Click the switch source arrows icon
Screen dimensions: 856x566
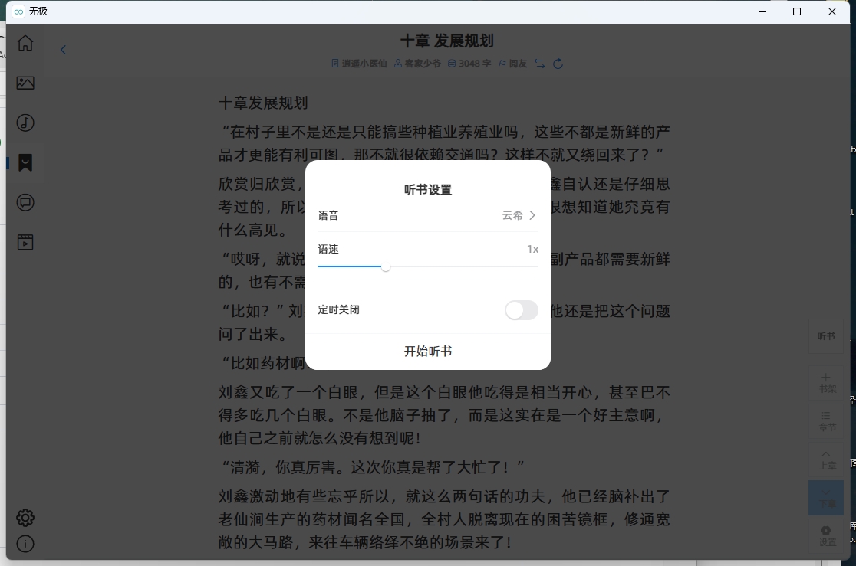click(540, 64)
